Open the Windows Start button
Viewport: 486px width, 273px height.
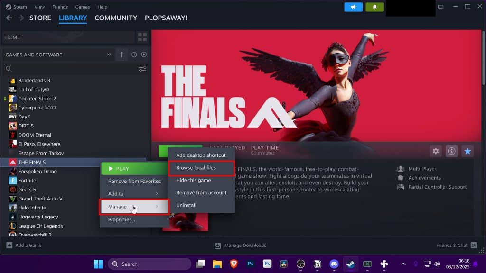(98, 264)
